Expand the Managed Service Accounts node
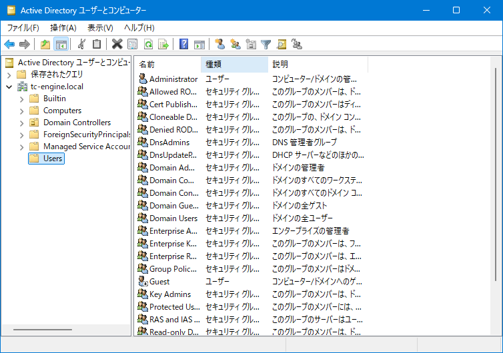 click(21, 147)
